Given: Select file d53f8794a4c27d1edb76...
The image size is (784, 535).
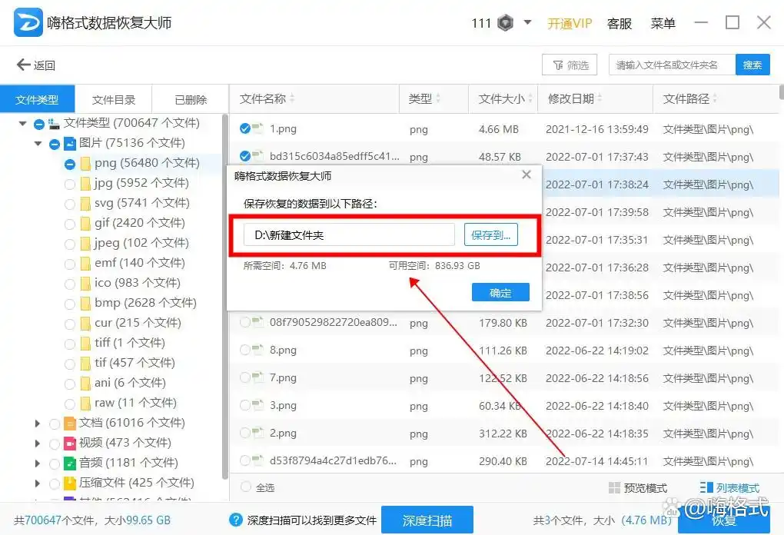Looking at the screenshot, I should click(245, 460).
